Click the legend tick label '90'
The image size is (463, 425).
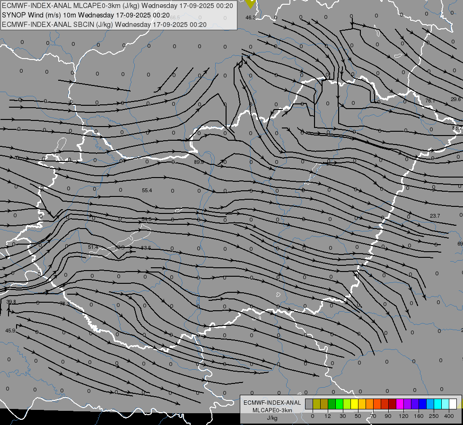tap(388, 416)
